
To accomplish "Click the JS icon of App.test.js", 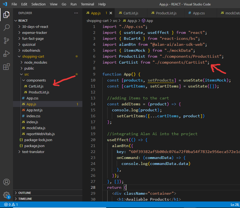I will (x=23, y=110).
